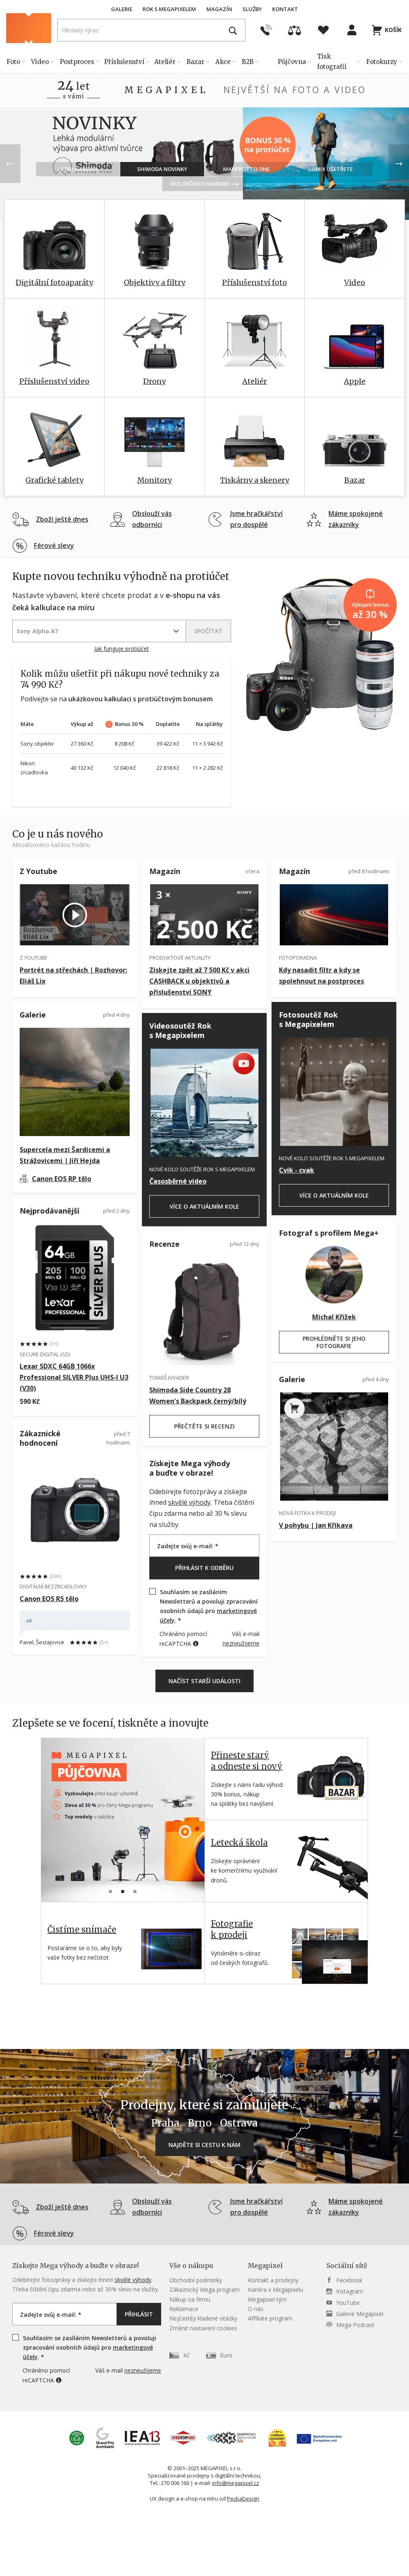Open the user account icon
409x2576 pixels.
[x=351, y=30]
